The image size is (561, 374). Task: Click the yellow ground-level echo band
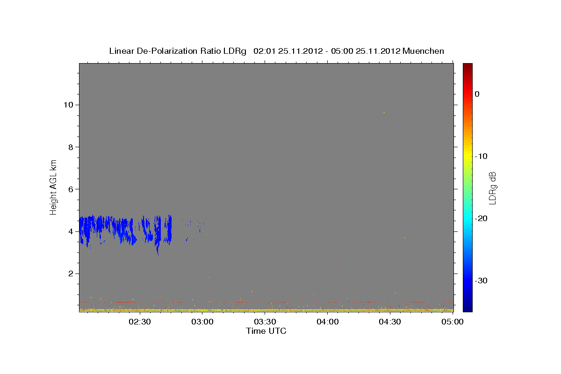pyautogui.click(x=266, y=309)
